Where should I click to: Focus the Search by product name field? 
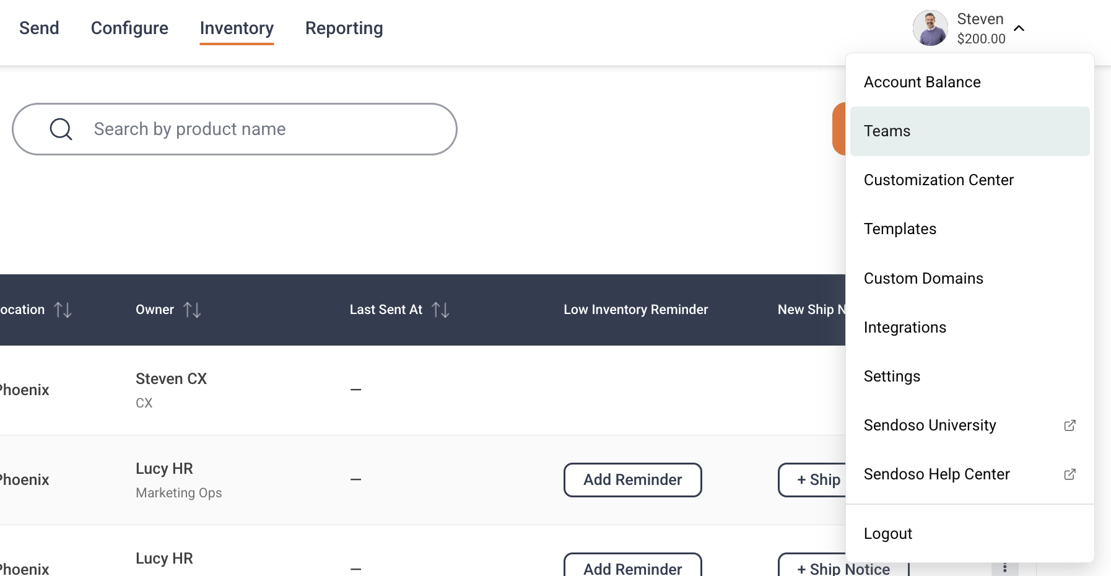235,129
